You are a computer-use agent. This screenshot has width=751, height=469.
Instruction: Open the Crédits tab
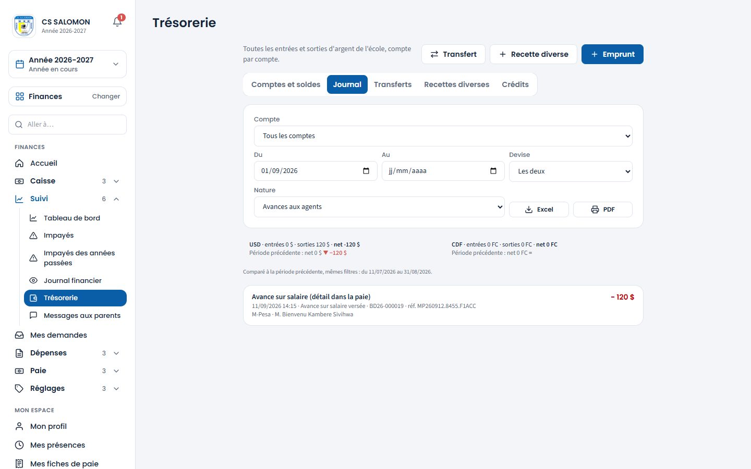click(515, 84)
